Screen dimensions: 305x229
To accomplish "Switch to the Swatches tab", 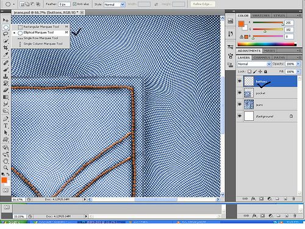I will click(261, 15).
